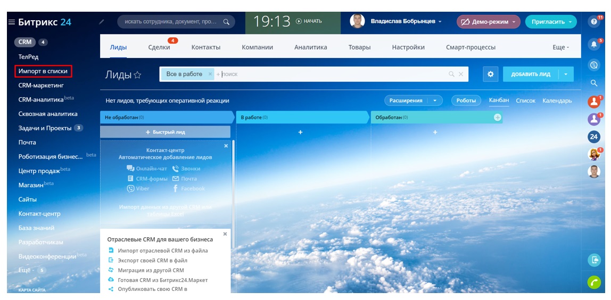Add a stage via plus icon on Обработан
The width and height of the screenshot is (611, 300).
[x=498, y=117]
